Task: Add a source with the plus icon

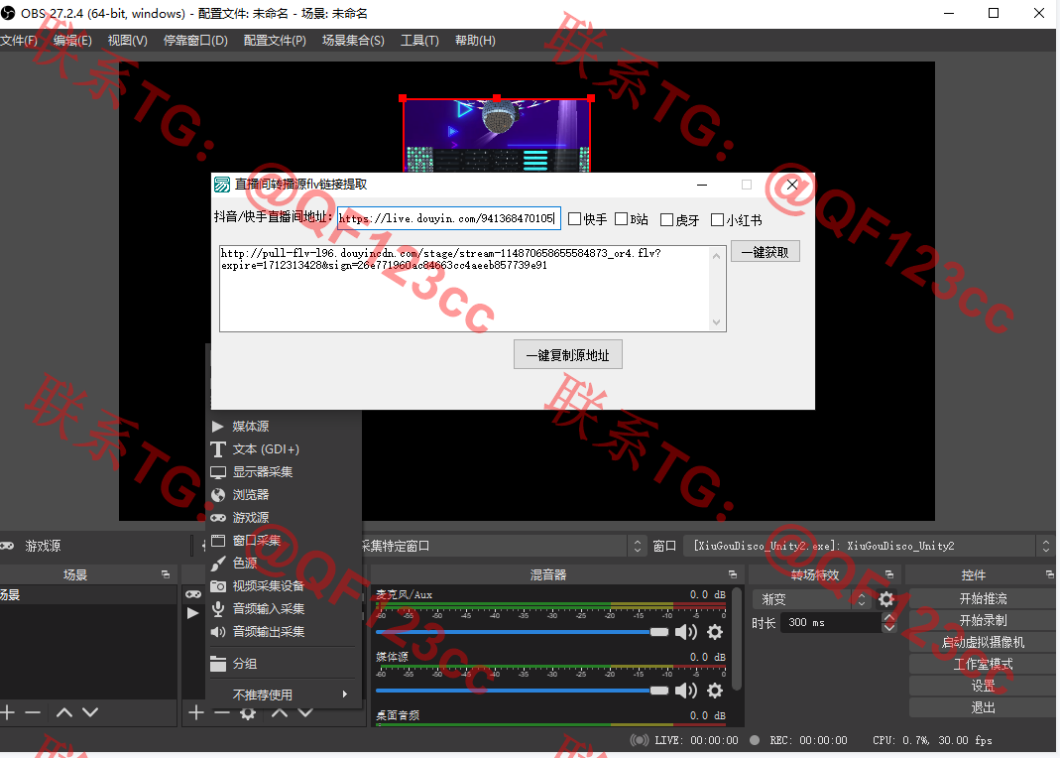Action: (196, 712)
